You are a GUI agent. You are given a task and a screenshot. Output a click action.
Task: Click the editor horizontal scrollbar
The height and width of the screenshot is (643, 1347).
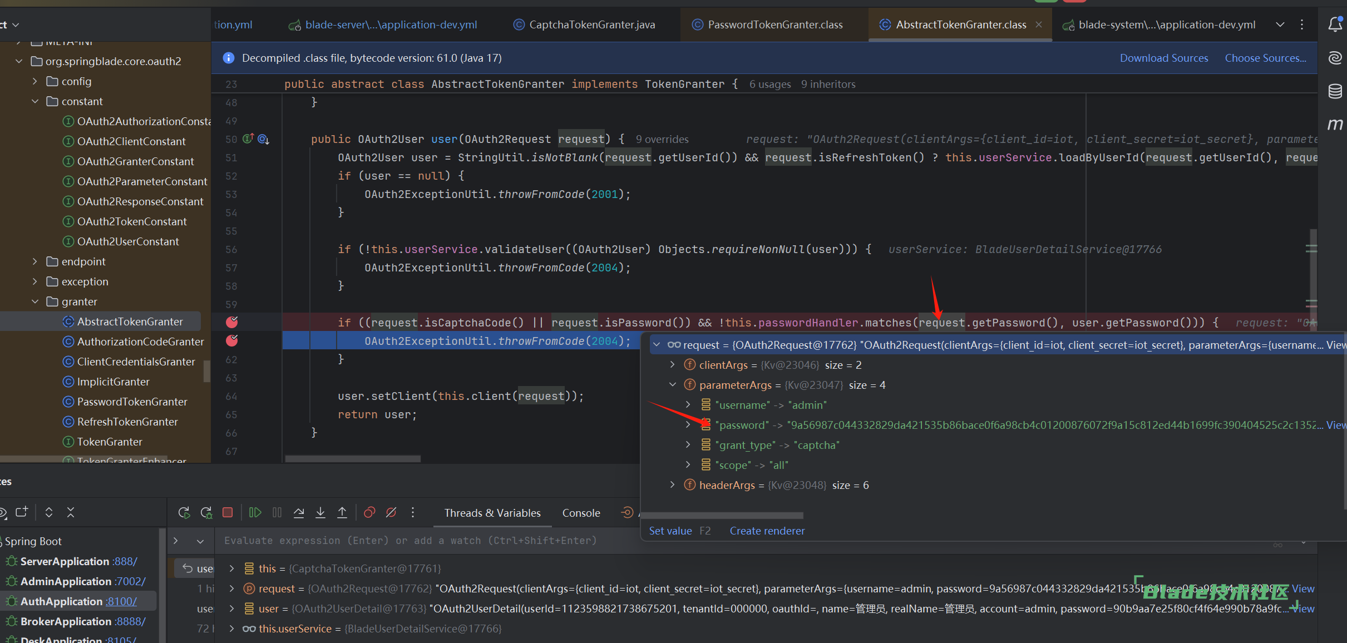coord(353,459)
